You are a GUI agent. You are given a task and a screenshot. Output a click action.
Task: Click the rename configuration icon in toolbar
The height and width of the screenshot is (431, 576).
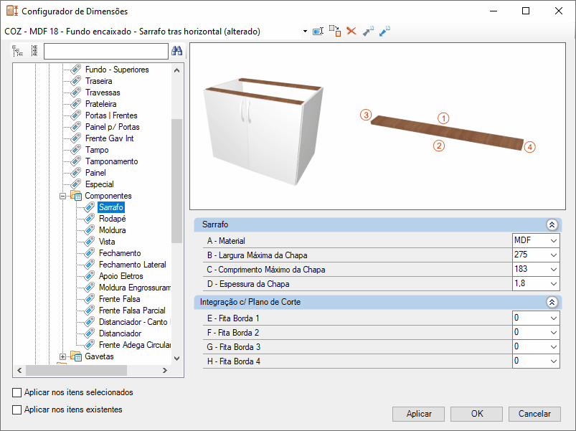point(318,32)
